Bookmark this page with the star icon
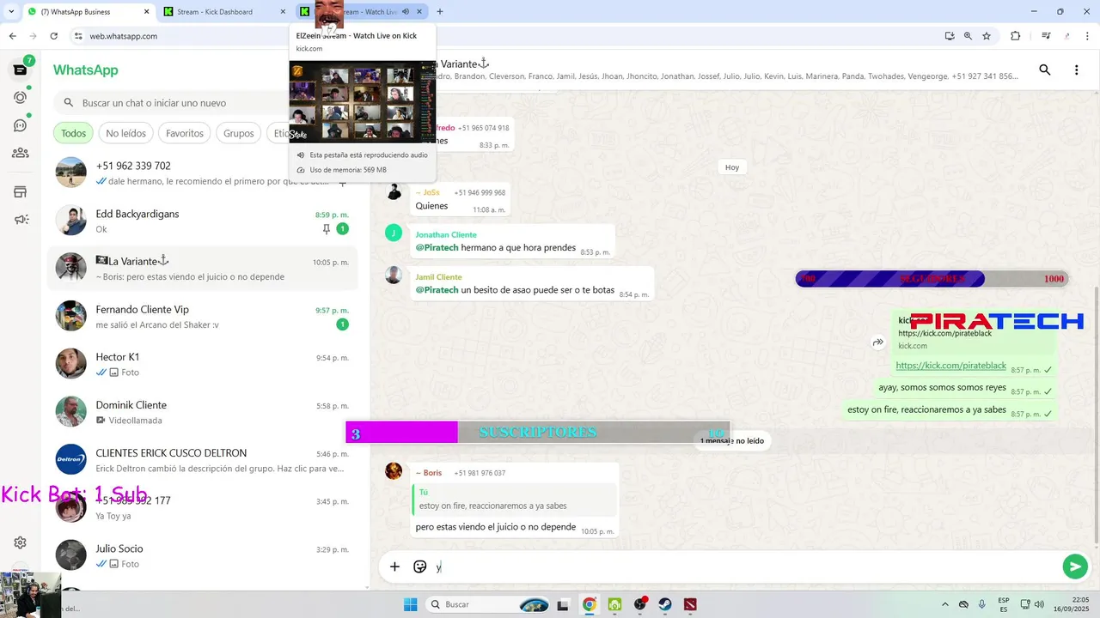This screenshot has height=618, width=1100. pos(987,36)
